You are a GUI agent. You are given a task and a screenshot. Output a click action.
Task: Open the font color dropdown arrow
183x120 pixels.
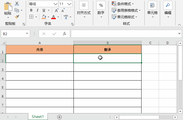pos(58,17)
